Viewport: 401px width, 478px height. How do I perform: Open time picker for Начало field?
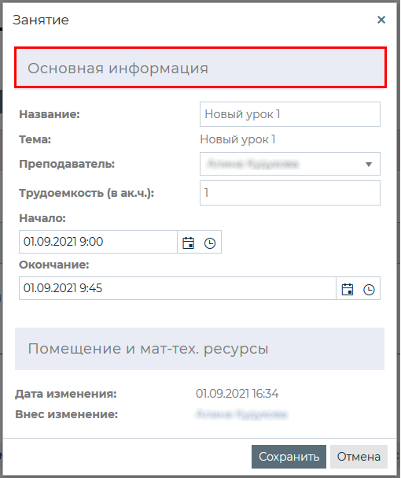tap(210, 243)
